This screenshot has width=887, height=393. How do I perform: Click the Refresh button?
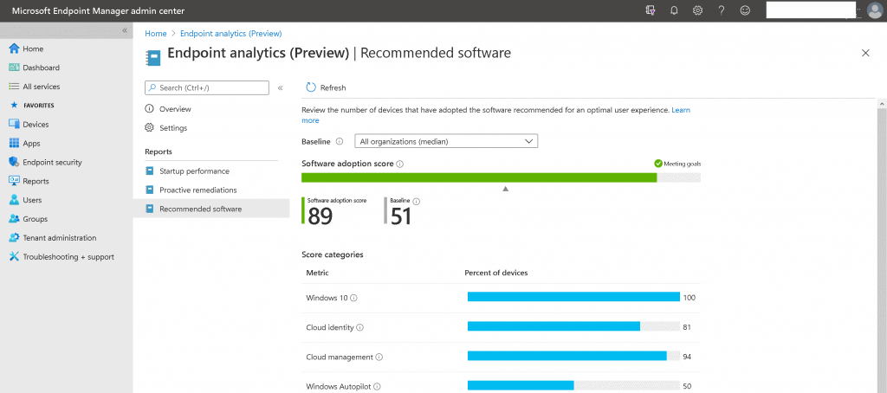326,87
